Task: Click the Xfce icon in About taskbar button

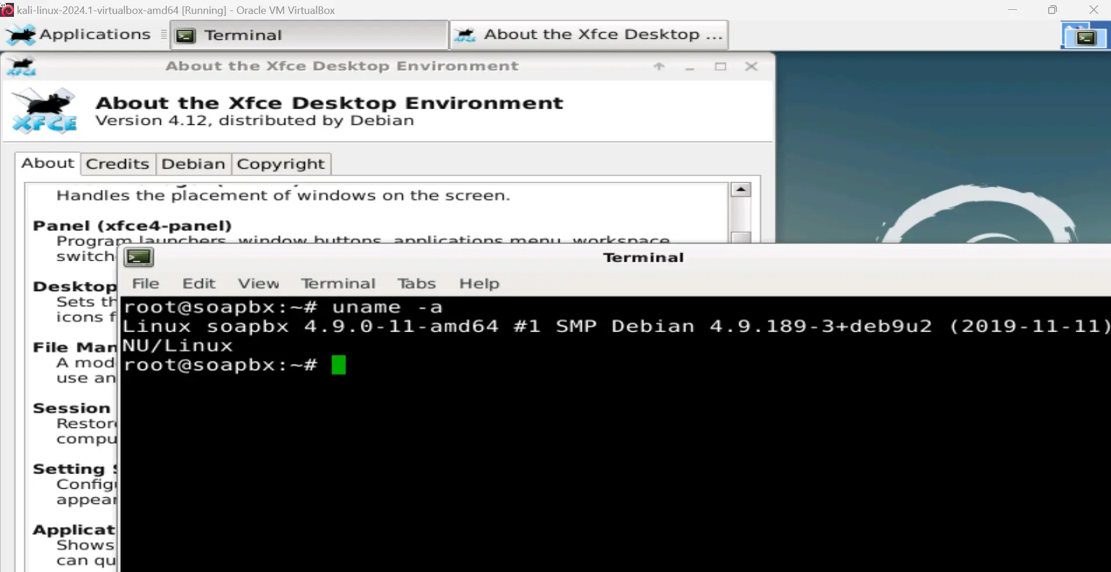Action: [465, 35]
